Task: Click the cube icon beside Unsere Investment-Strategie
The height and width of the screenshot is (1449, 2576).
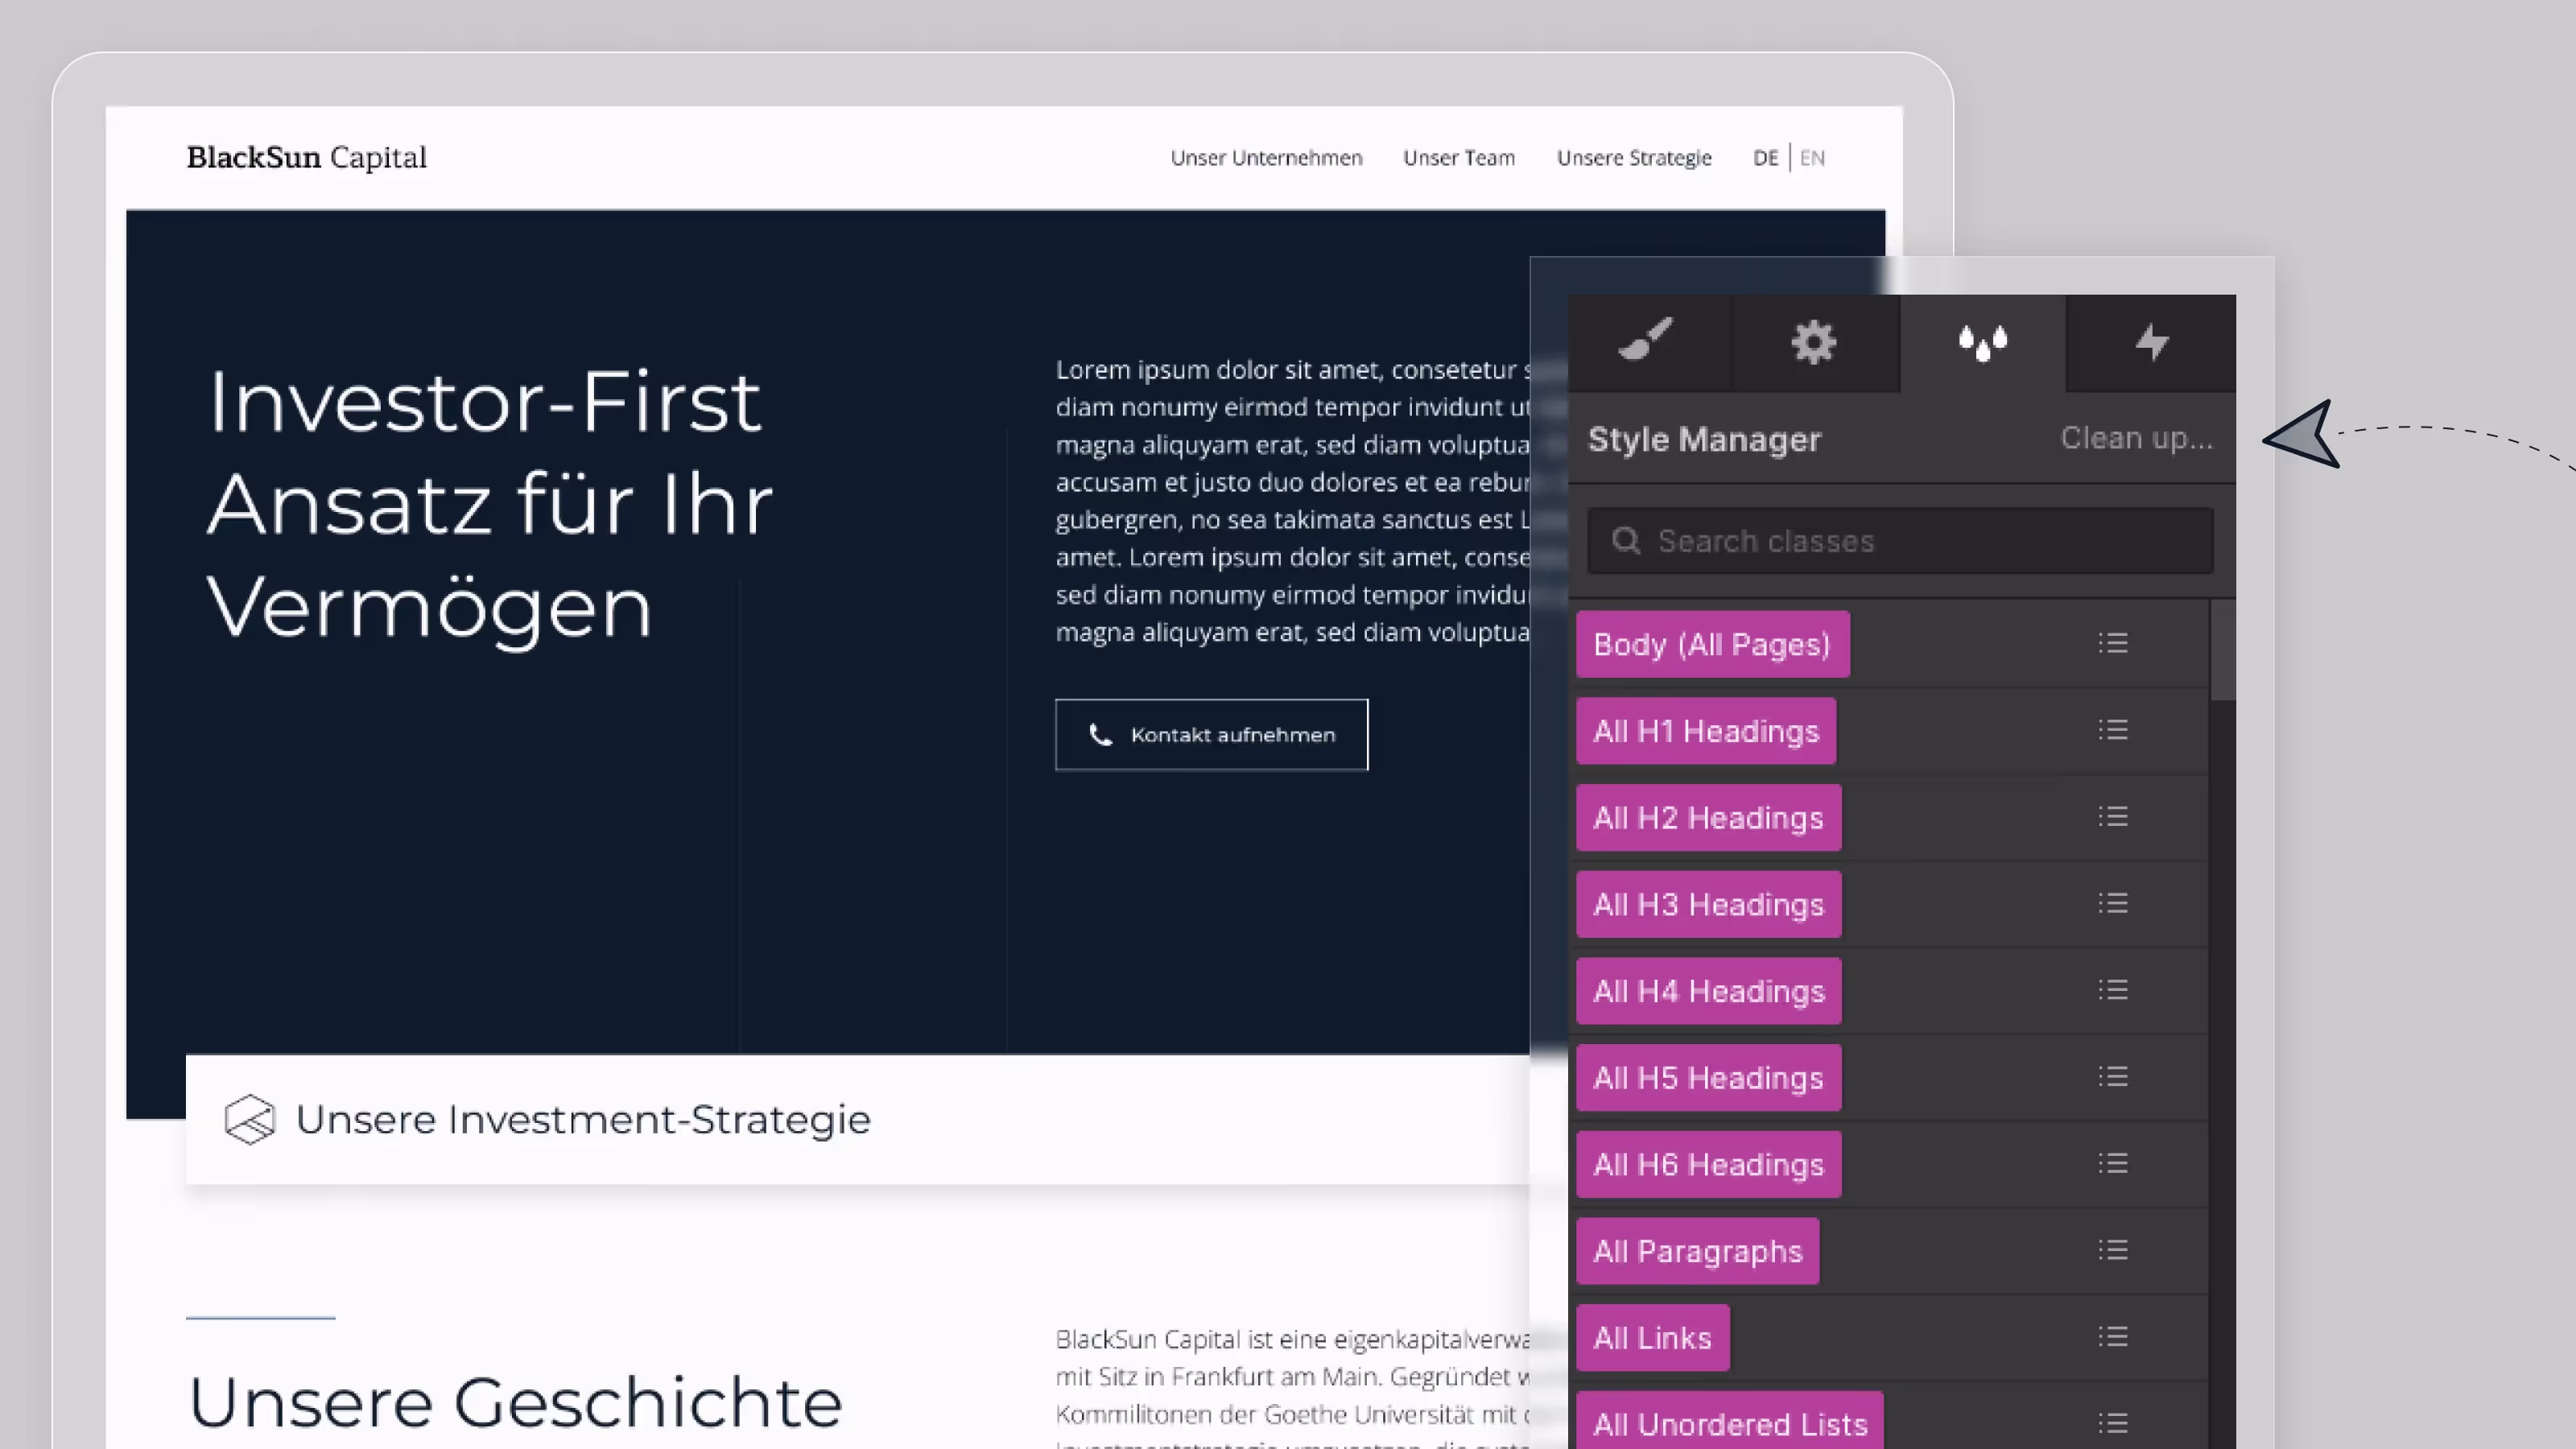Action: (249, 1119)
